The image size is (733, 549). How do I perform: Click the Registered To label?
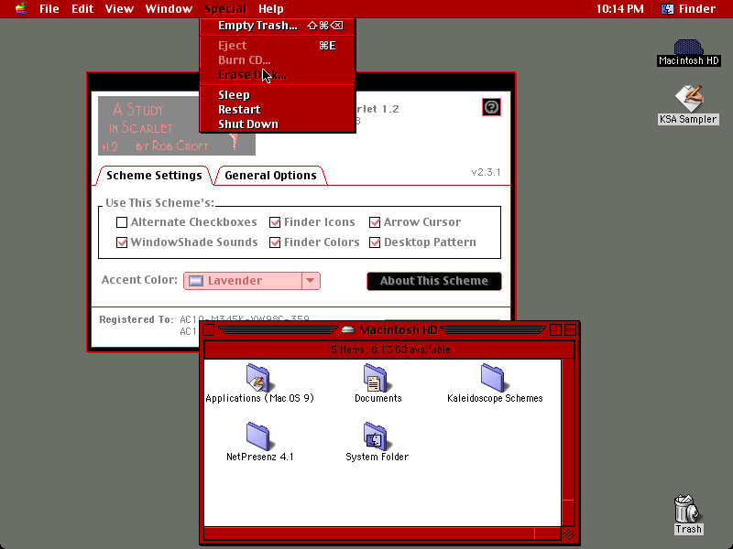136,319
